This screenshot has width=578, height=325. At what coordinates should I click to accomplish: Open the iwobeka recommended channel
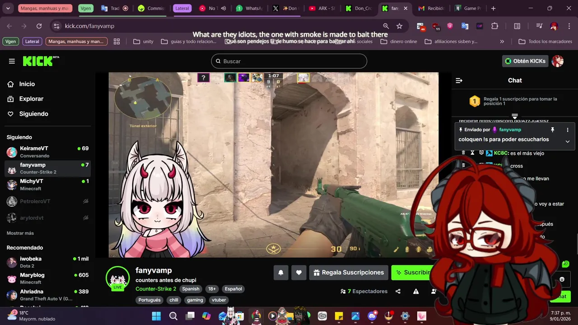point(47,262)
